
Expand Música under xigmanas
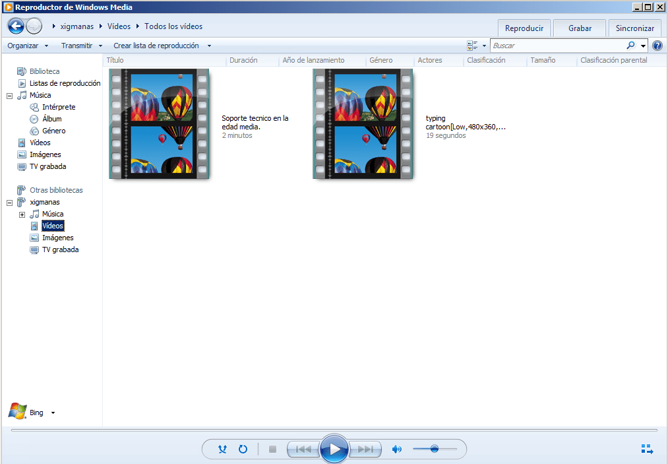coord(22,215)
